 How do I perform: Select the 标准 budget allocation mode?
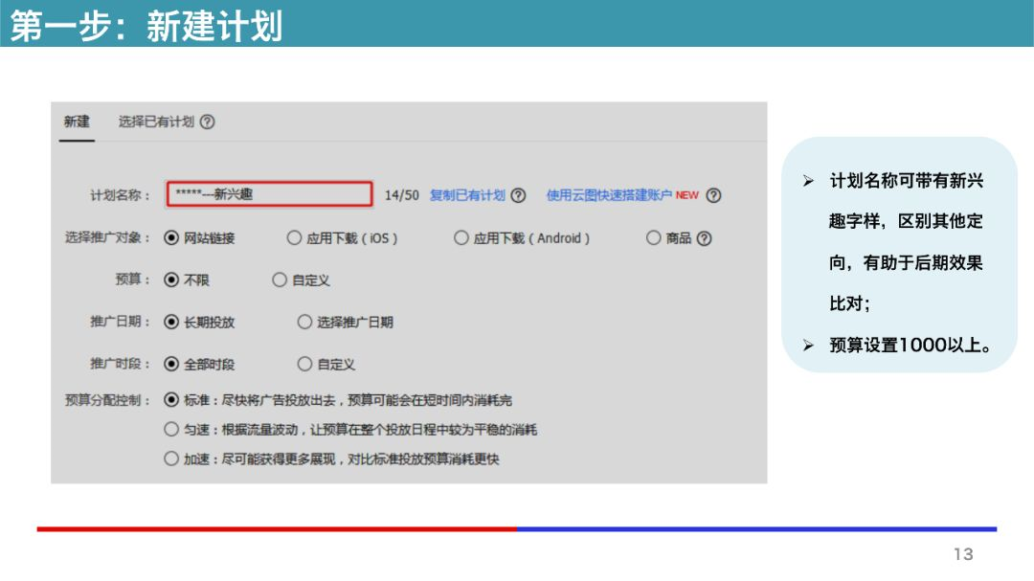point(170,399)
